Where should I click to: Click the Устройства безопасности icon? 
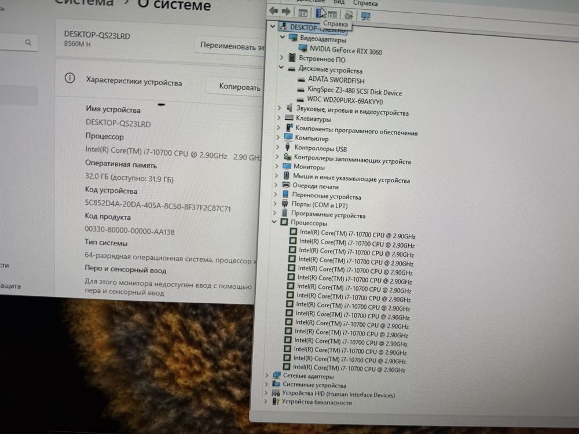tap(276, 401)
